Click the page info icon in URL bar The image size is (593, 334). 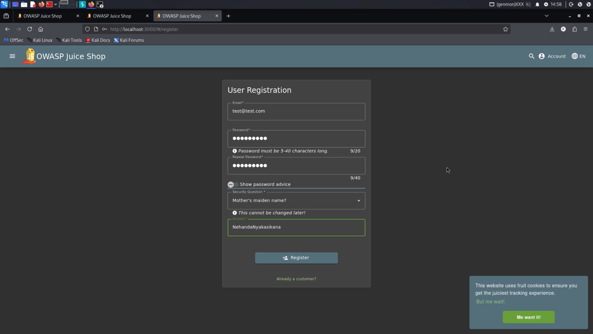[x=96, y=29]
